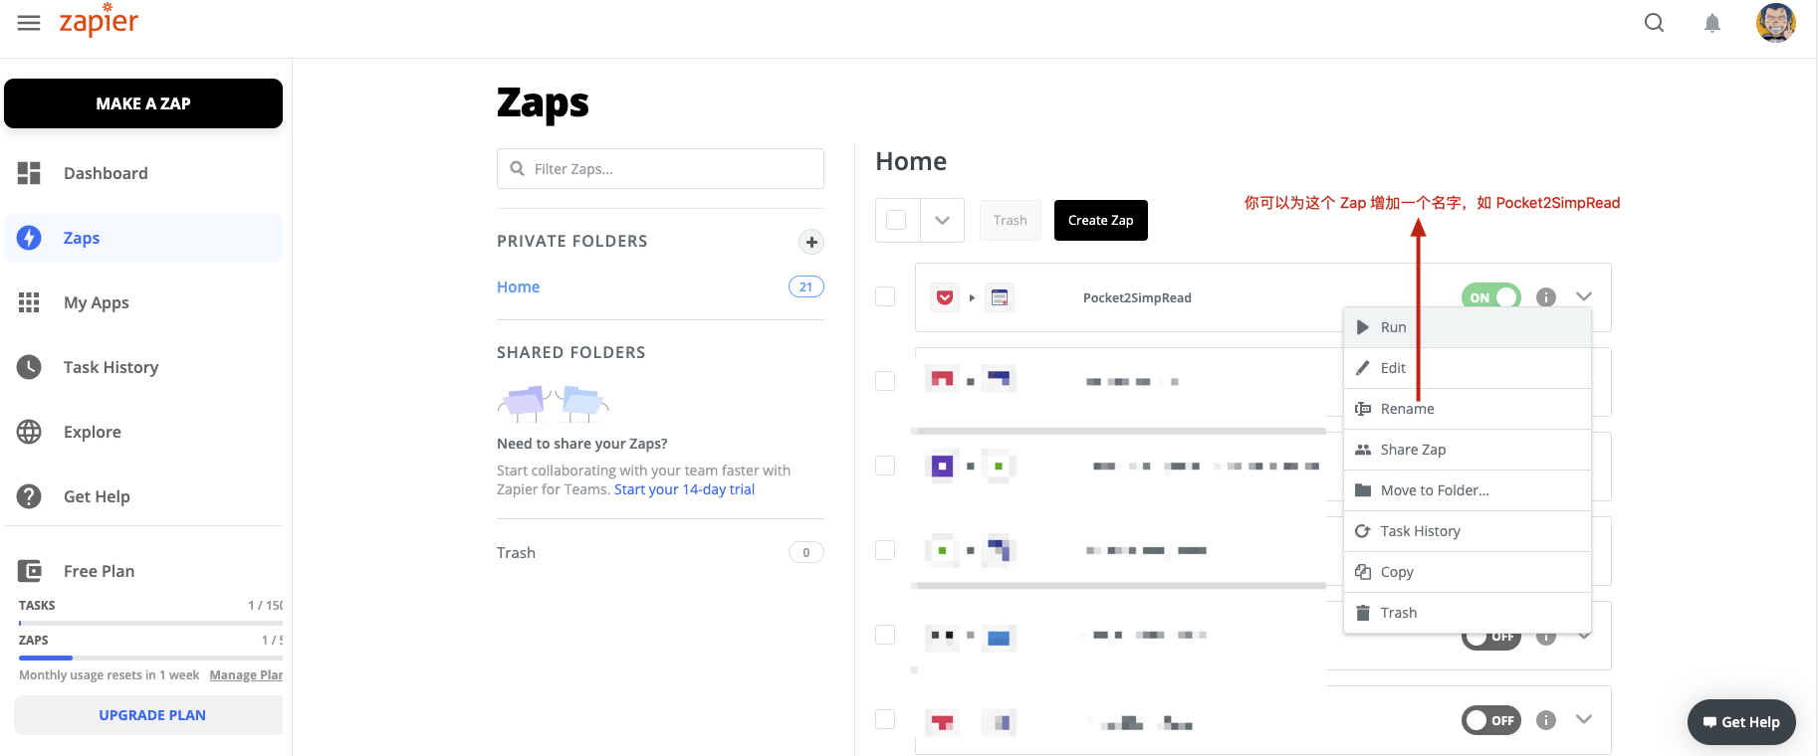Choose Rename from the zap menu
1818x756 pixels.
tap(1468, 409)
